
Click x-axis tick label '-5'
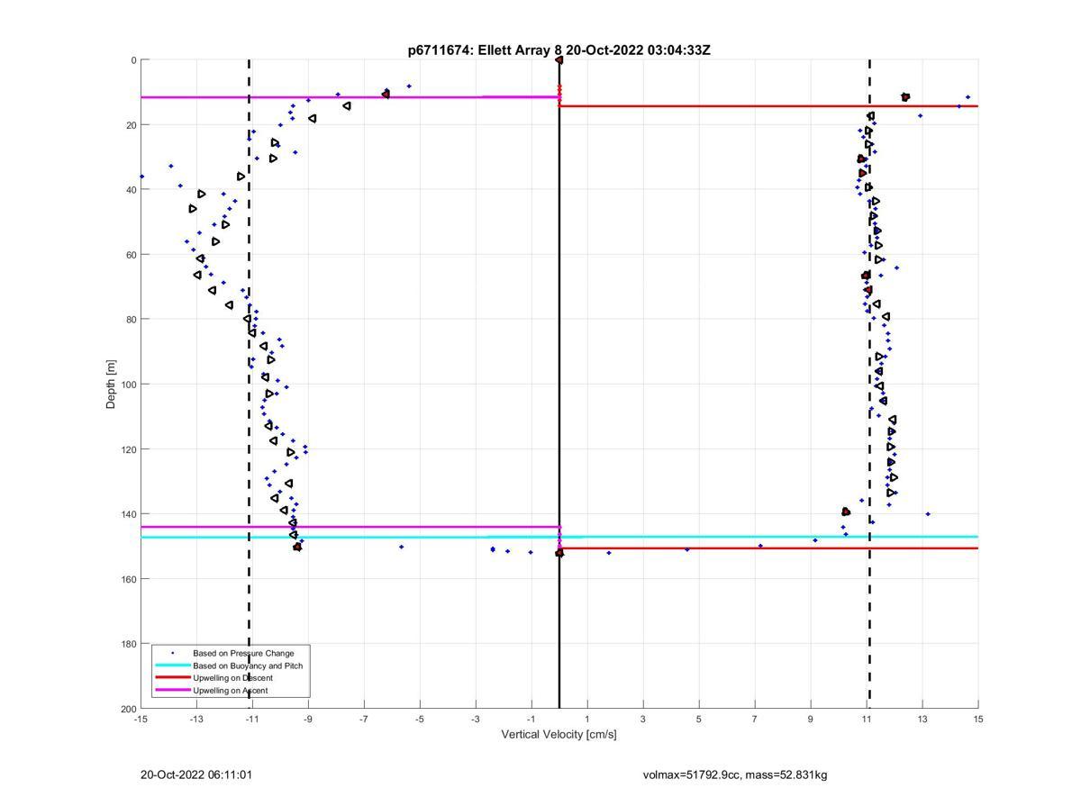[420, 719]
